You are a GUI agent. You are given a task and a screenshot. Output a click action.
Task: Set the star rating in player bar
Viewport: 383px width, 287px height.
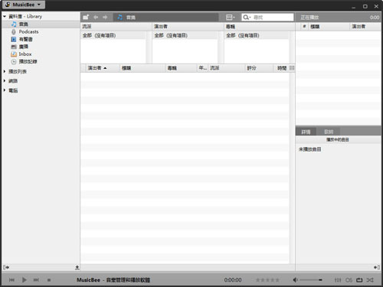(x=267, y=280)
